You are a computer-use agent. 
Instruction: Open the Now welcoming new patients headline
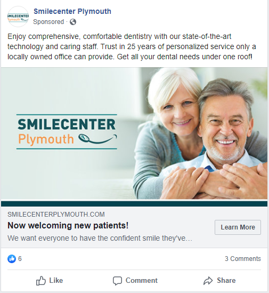pyautogui.click(x=68, y=225)
